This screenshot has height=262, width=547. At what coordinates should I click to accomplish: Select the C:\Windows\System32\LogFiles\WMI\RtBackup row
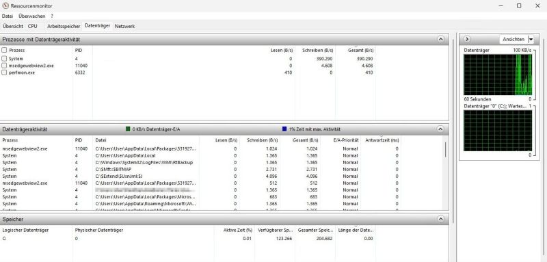(200, 163)
